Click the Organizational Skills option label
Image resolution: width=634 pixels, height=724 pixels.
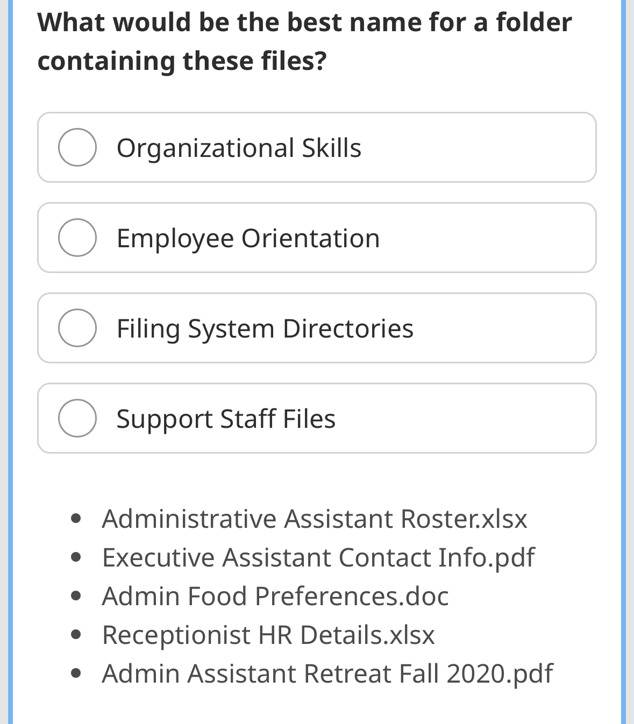click(239, 147)
